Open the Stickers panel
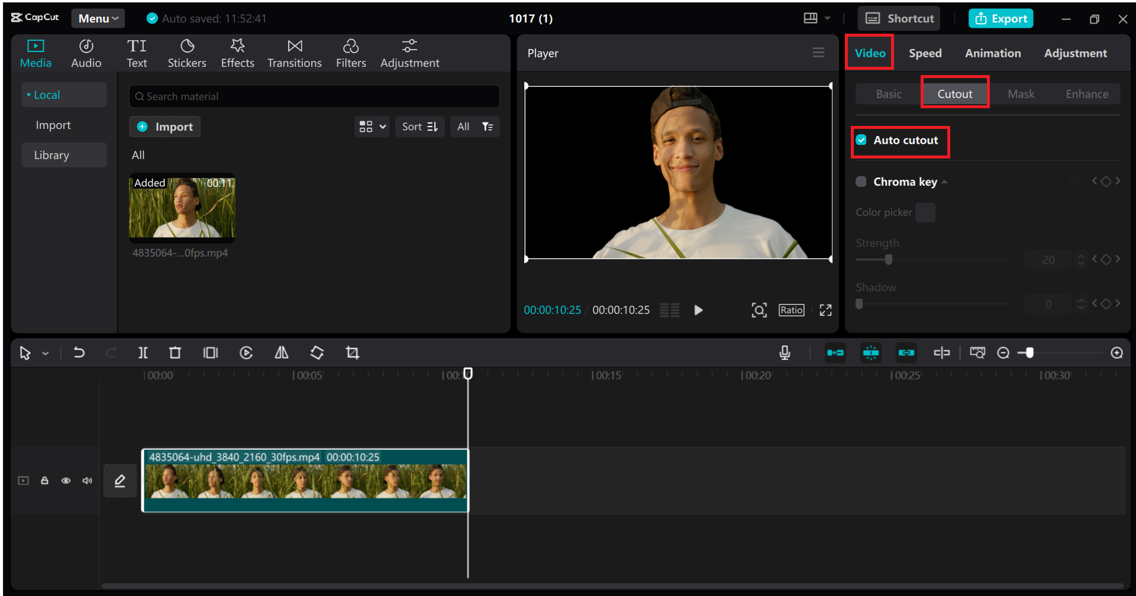Viewport: 1136px width, 596px height. pyautogui.click(x=187, y=53)
